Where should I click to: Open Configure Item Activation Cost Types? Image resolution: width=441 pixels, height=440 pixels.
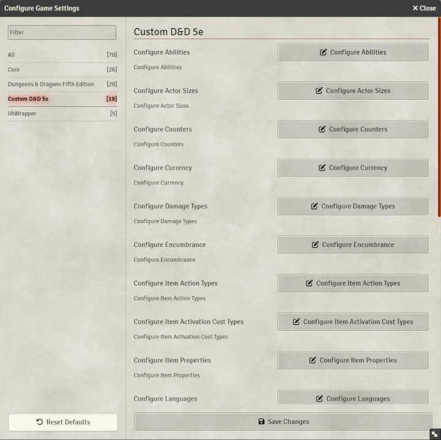tap(353, 322)
